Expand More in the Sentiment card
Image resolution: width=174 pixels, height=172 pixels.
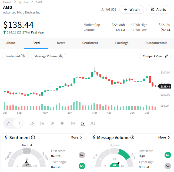(76, 137)
